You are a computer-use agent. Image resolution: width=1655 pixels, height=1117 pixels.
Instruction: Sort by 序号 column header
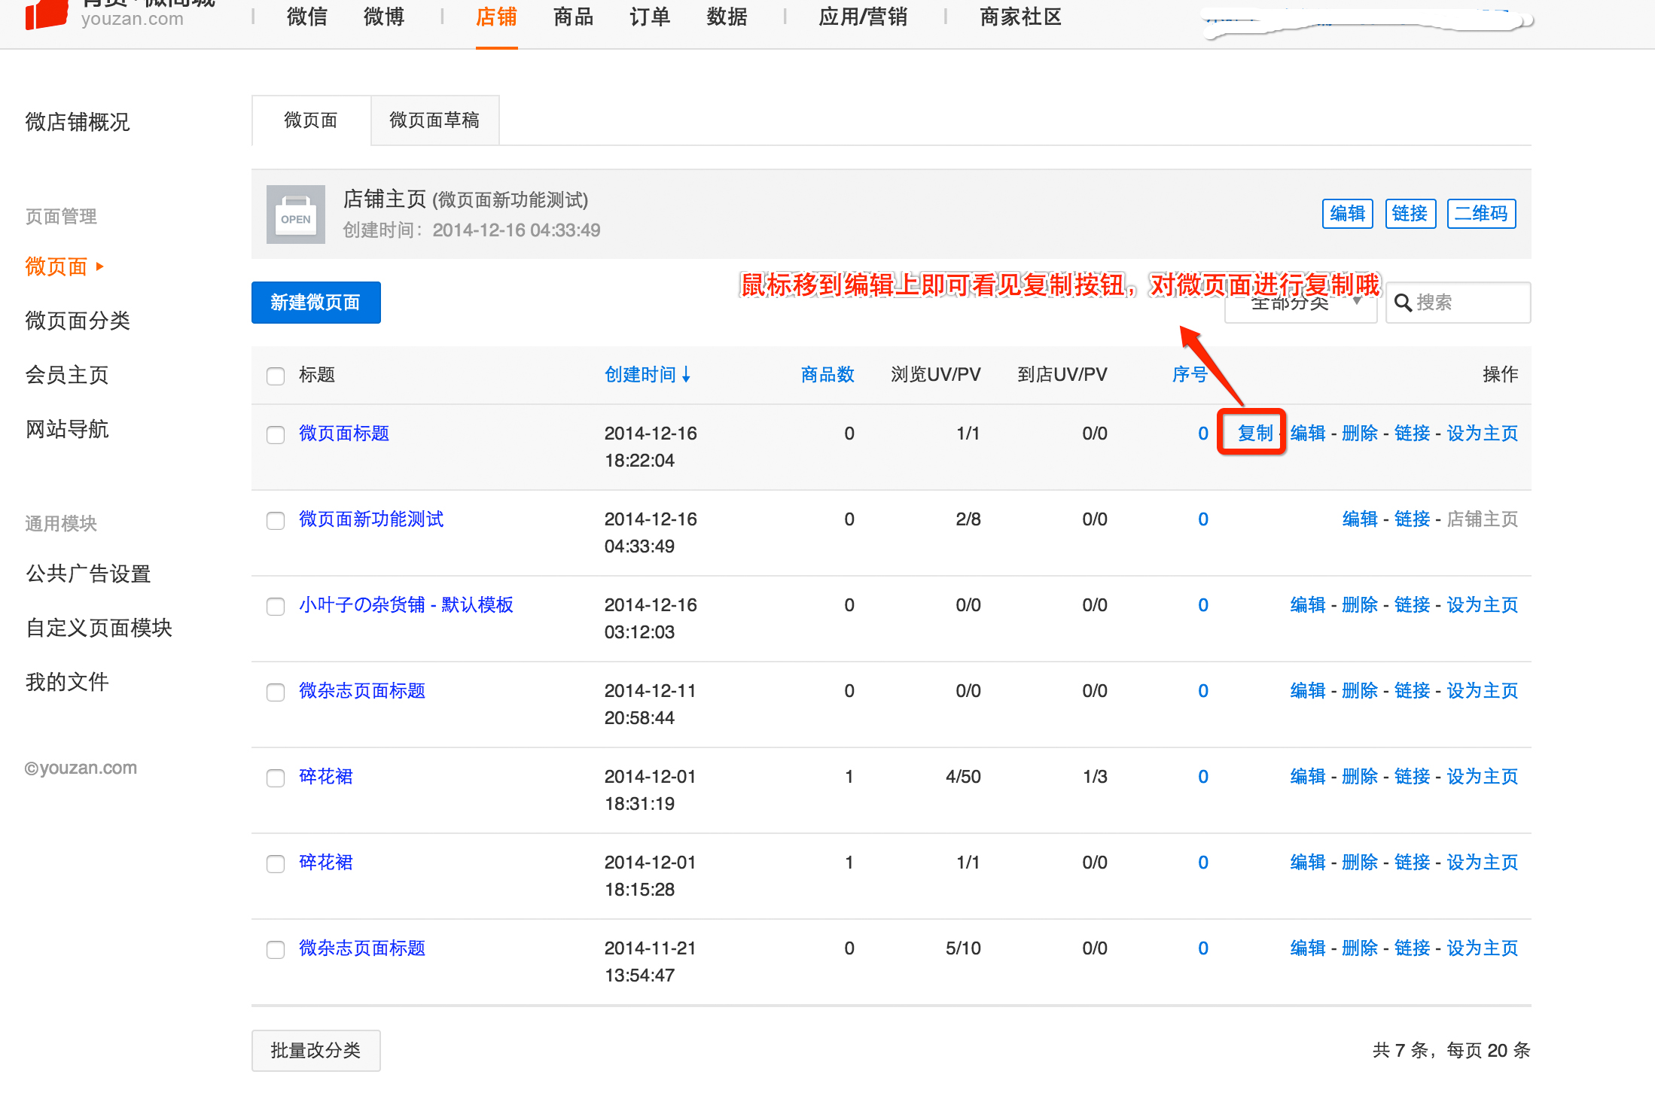pos(1190,374)
